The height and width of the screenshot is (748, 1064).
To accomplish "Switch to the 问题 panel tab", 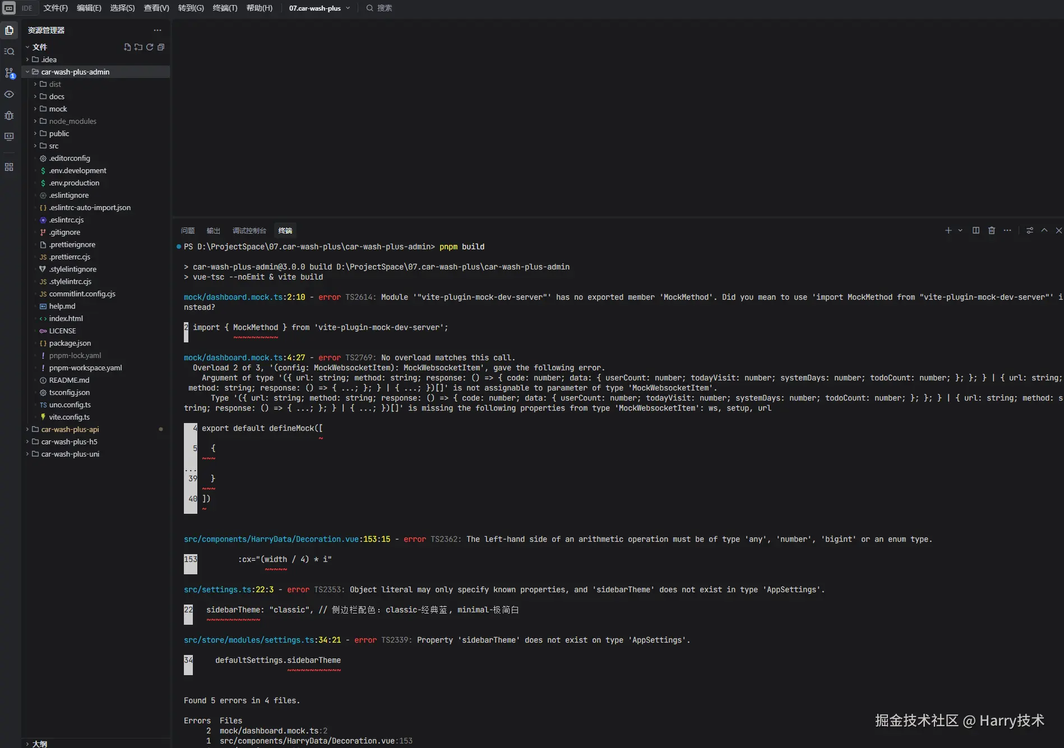I will [188, 230].
